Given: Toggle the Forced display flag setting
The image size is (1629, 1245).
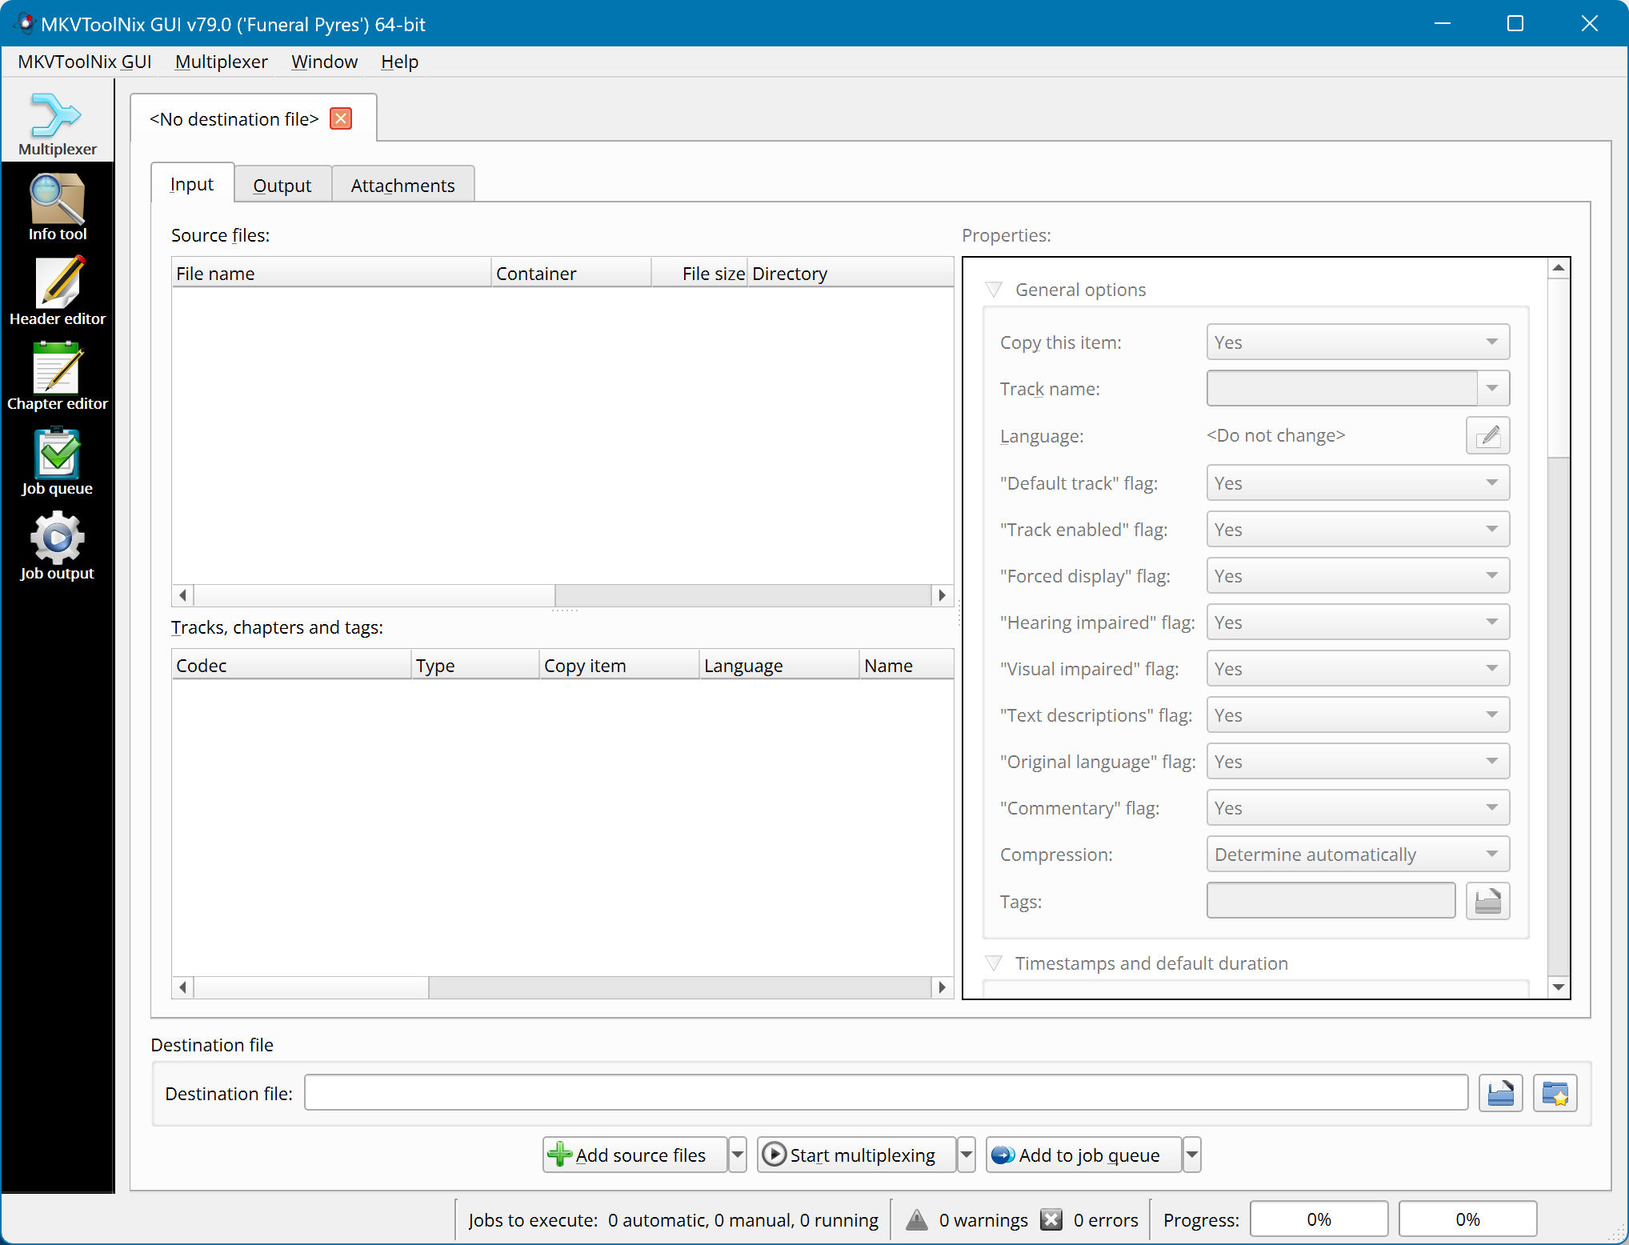Looking at the screenshot, I should pyautogui.click(x=1353, y=575).
